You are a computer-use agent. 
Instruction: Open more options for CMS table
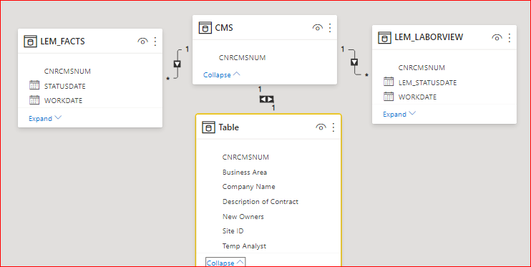tap(330, 28)
